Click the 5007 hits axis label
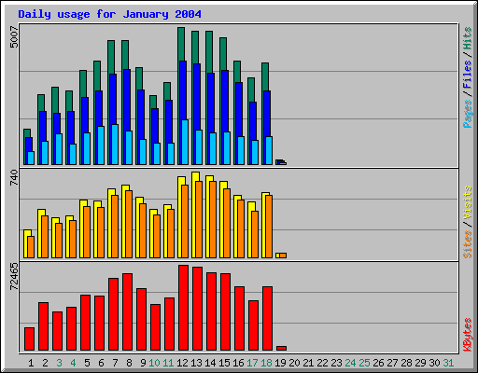The width and height of the screenshot is (478, 373). tap(14, 37)
